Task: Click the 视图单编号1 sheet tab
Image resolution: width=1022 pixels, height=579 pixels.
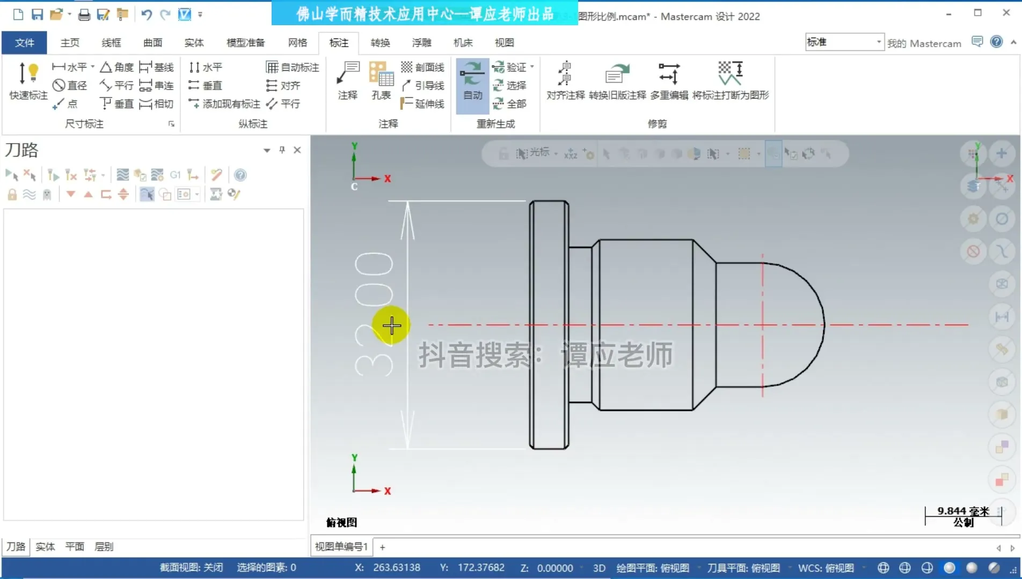Action: click(340, 546)
